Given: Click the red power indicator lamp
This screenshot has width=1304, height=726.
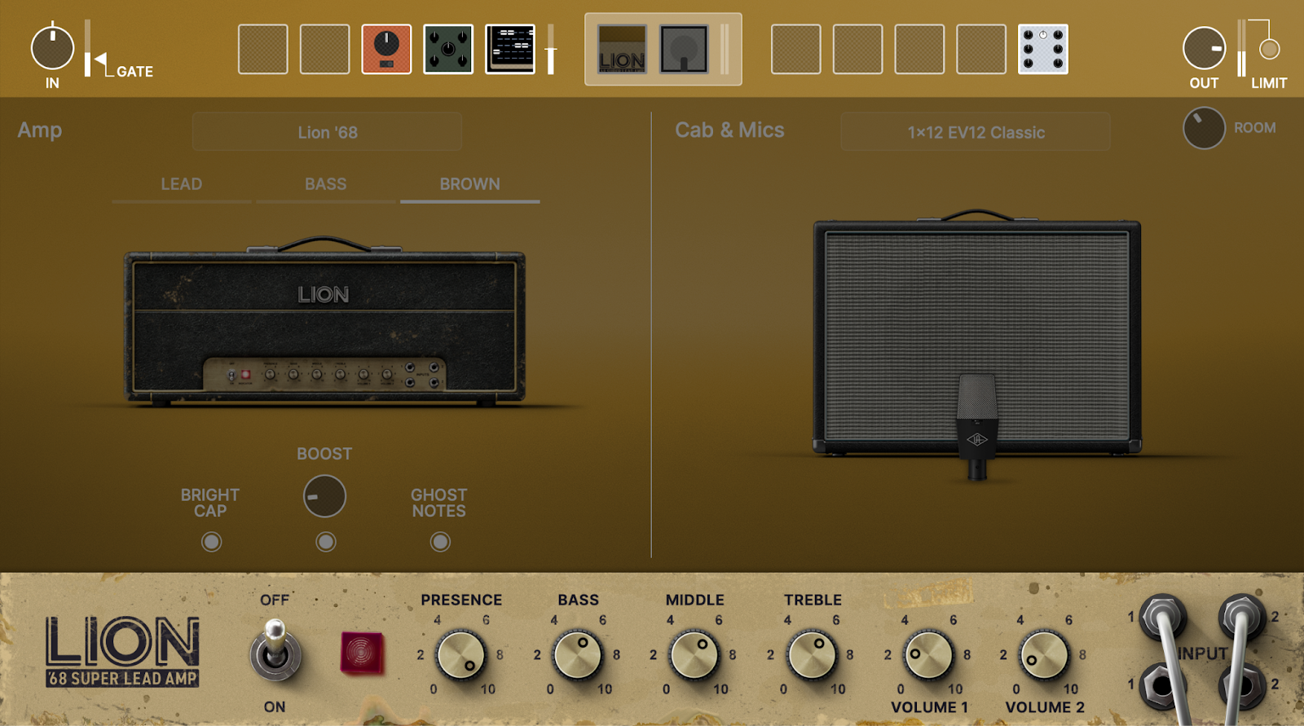Looking at the screenshot, I should tap(361, 653).
